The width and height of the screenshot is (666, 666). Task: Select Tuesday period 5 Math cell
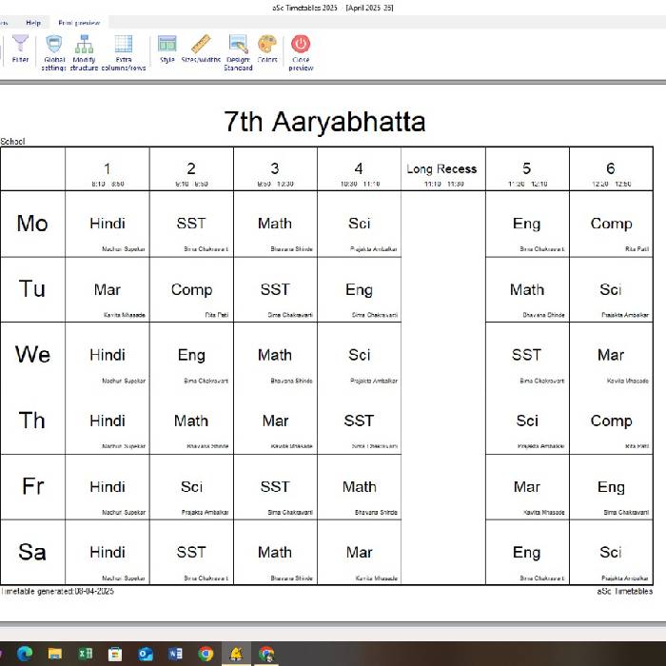pos(527,289)
